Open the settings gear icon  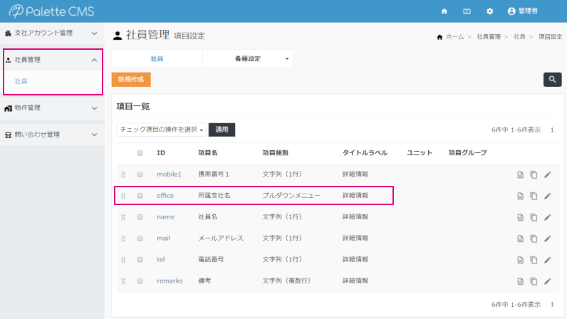pyautogui.click(x=489, y=11)
